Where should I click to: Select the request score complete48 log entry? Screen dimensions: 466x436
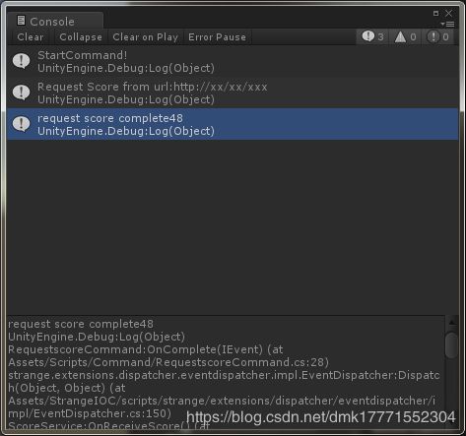233,124
